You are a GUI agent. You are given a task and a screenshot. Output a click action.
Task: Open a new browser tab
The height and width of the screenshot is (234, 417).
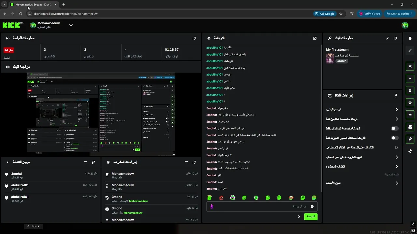click(63, 5)
